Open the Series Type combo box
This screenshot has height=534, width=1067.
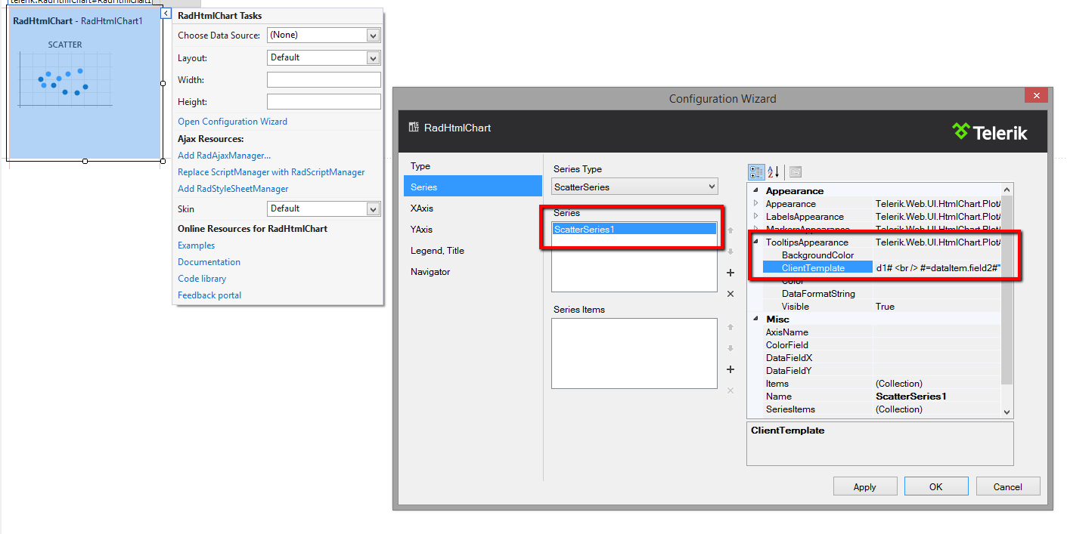635,187
